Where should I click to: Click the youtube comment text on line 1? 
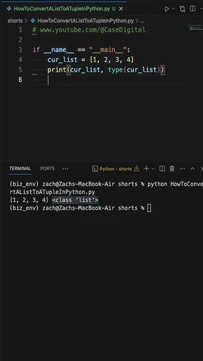click(89, 30)
